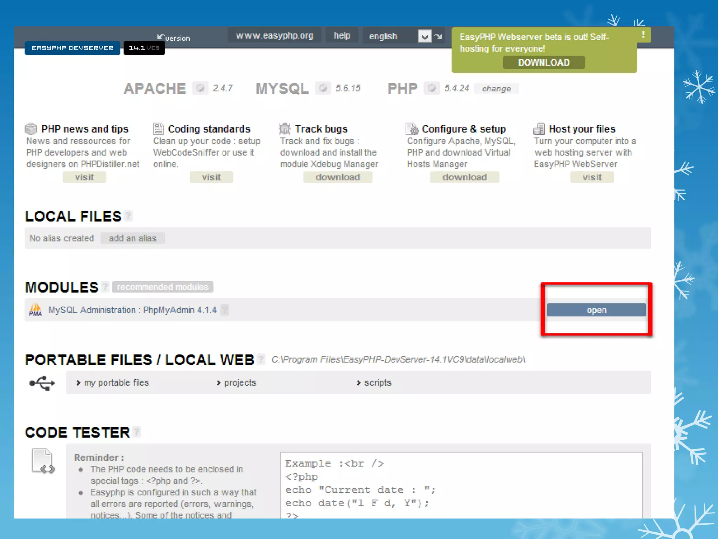Click the USB portable files icon
This screenshot has width=718, height=539.
tap(42, 383)
